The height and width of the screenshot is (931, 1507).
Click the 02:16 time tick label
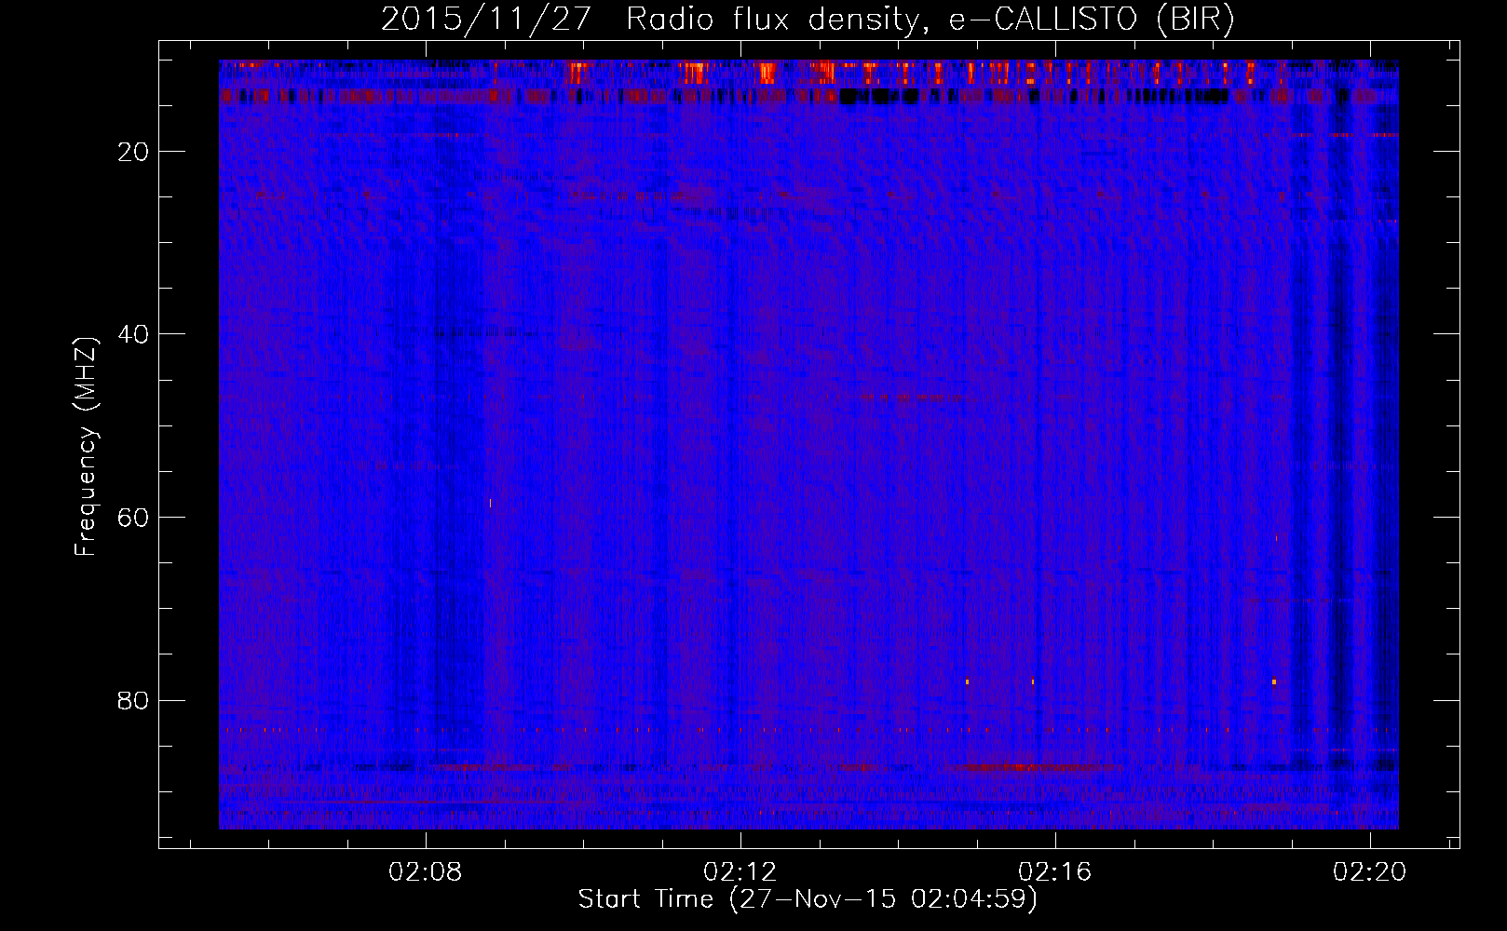click(1055, 872)
